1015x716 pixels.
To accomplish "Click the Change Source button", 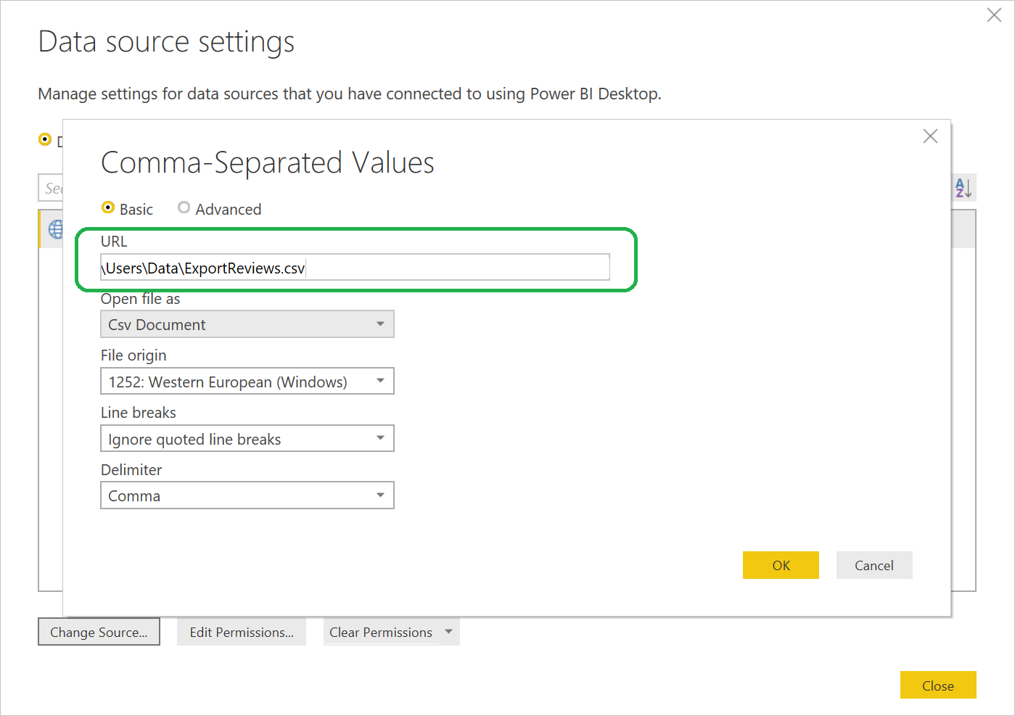I will (99, 631).
